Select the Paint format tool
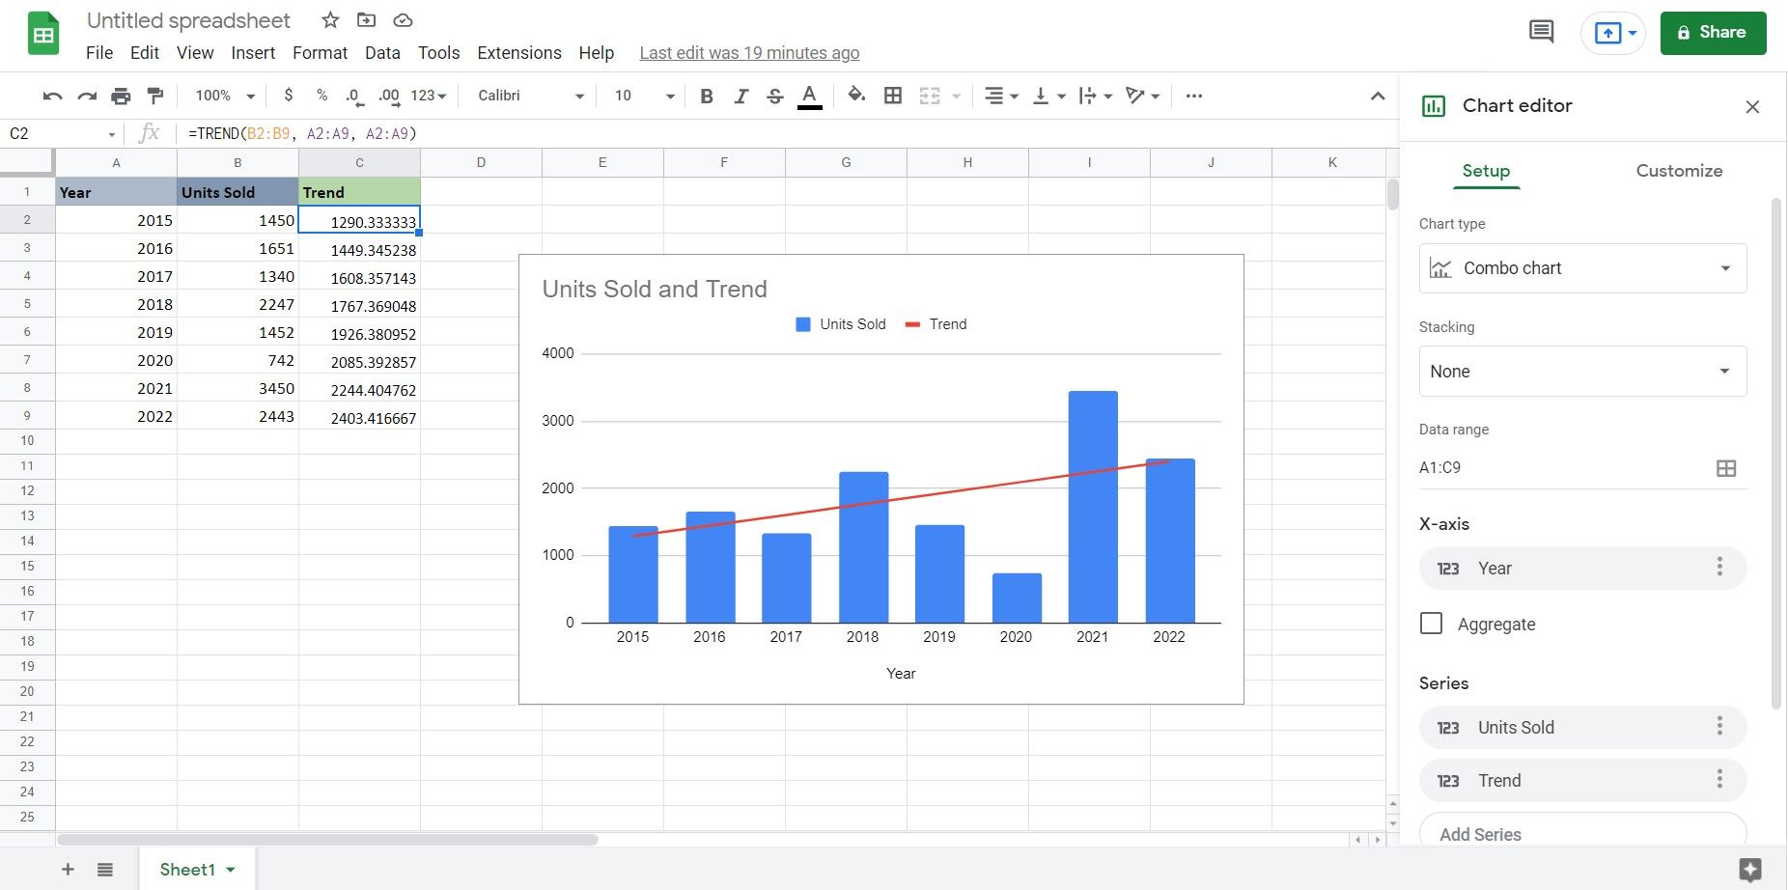1788x890 pixels. 154,96
